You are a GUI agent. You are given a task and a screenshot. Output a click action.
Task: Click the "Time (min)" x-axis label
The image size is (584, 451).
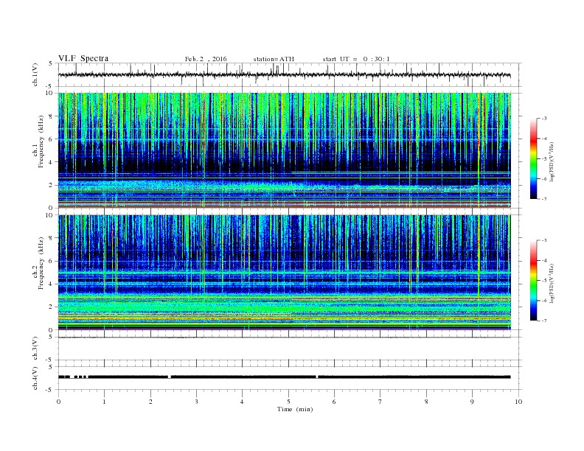(295, 409)
